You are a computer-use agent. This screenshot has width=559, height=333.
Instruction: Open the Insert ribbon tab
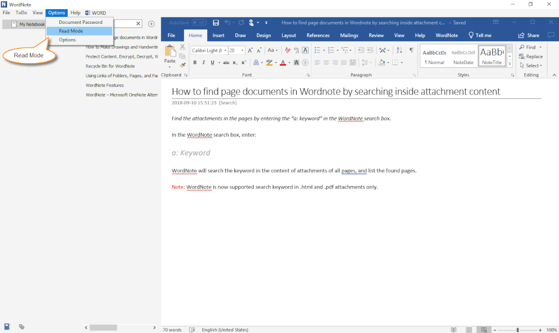tap(218, 35)
